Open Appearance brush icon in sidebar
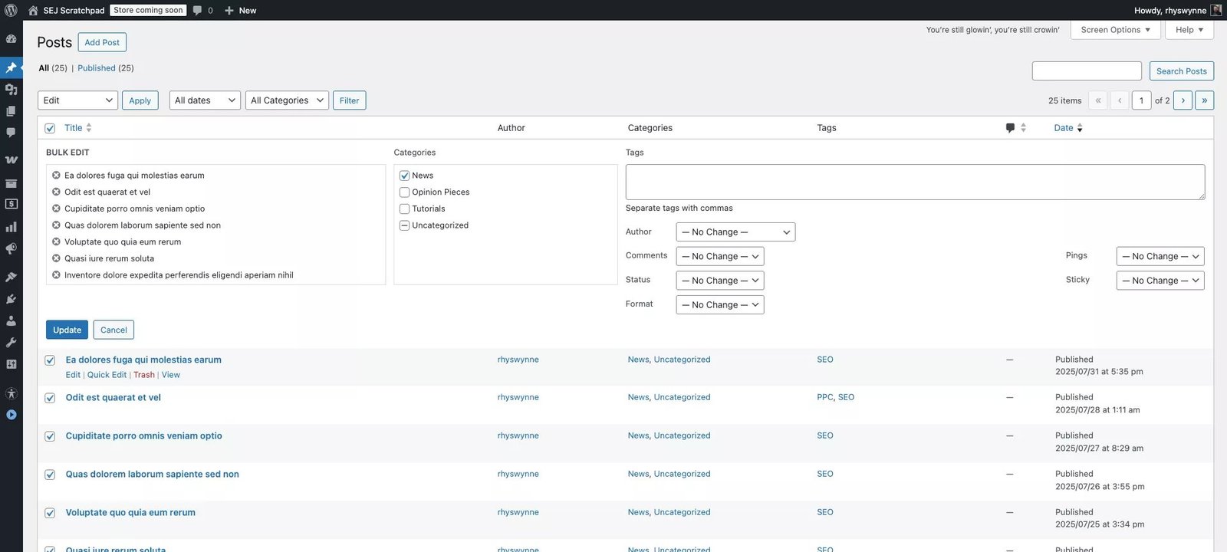This screenshot has height=552, width=1227. coord(11,277)
